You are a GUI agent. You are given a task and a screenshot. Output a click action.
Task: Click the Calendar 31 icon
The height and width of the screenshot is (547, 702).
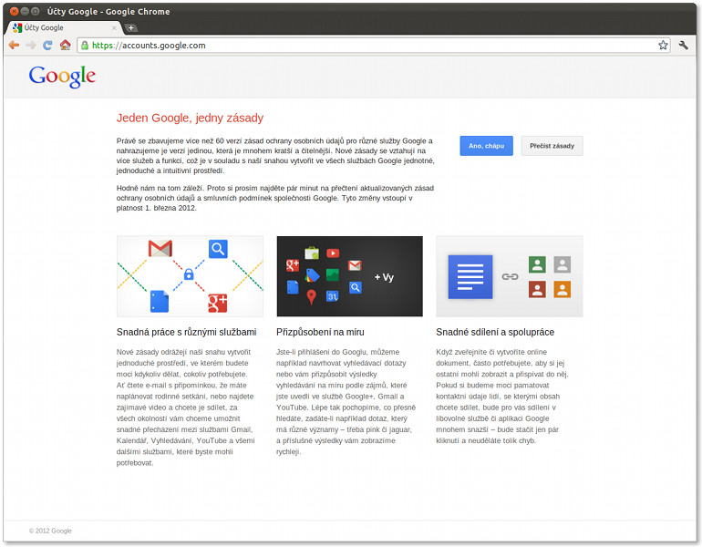[332, 296]
